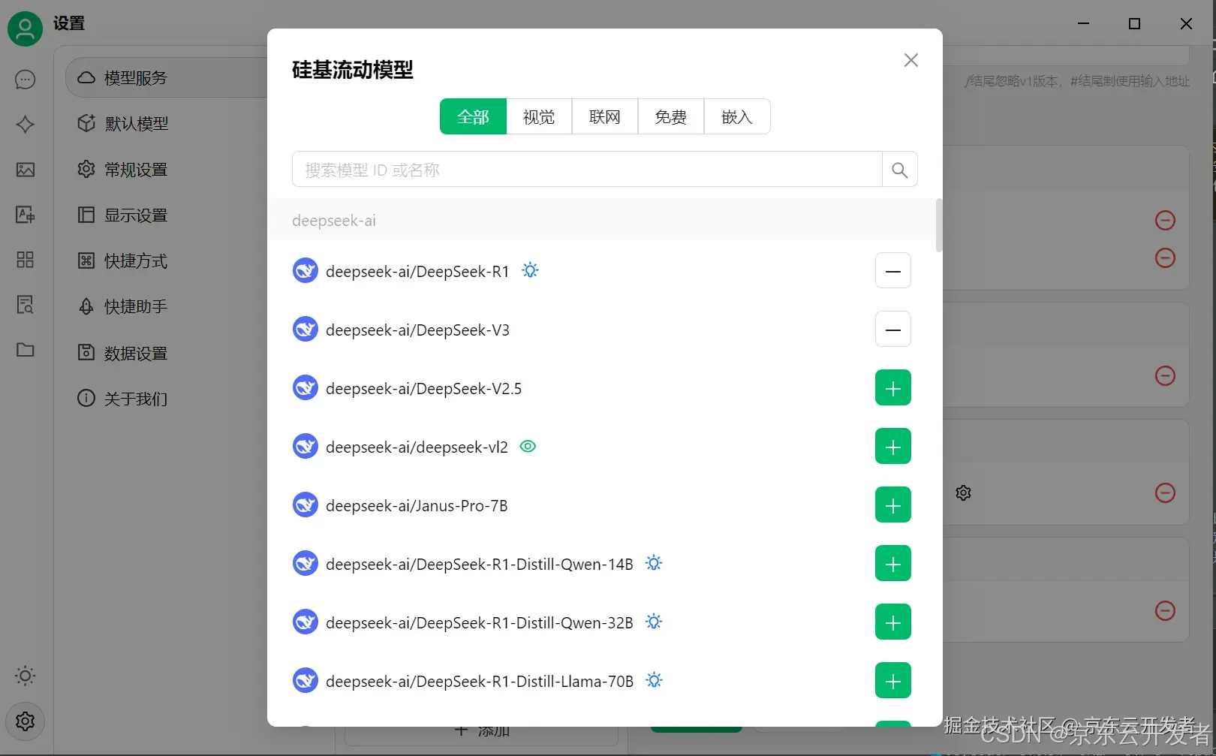Select the 免费 filter tab
Viewport: 1216px width, 756px height.
coord(671,116)
